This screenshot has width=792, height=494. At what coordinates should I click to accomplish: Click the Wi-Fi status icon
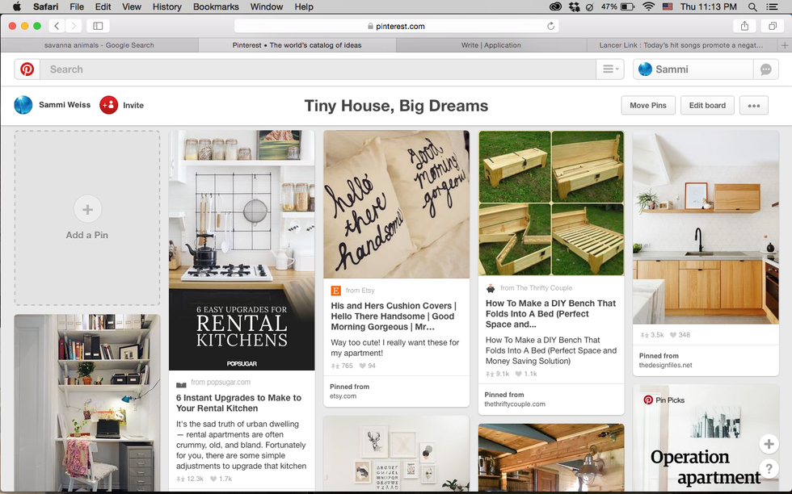point(648,6)
